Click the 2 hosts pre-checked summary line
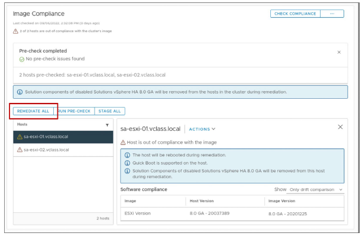This screenshot has width=362, height=236. [x=92, y=75]
